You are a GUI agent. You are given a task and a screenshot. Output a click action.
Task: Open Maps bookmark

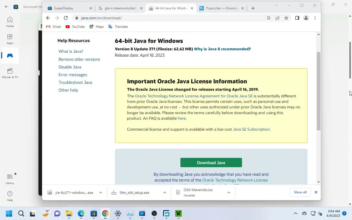(x=97, y=27)
